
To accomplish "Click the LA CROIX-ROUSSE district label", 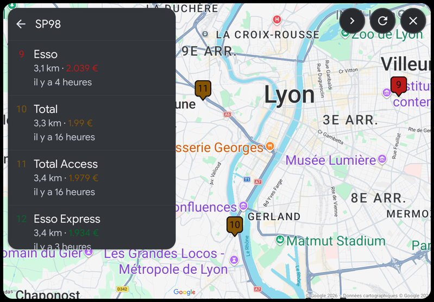I will pos(268,35).
